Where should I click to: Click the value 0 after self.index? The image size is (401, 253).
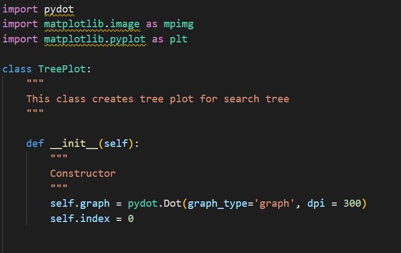131,219
